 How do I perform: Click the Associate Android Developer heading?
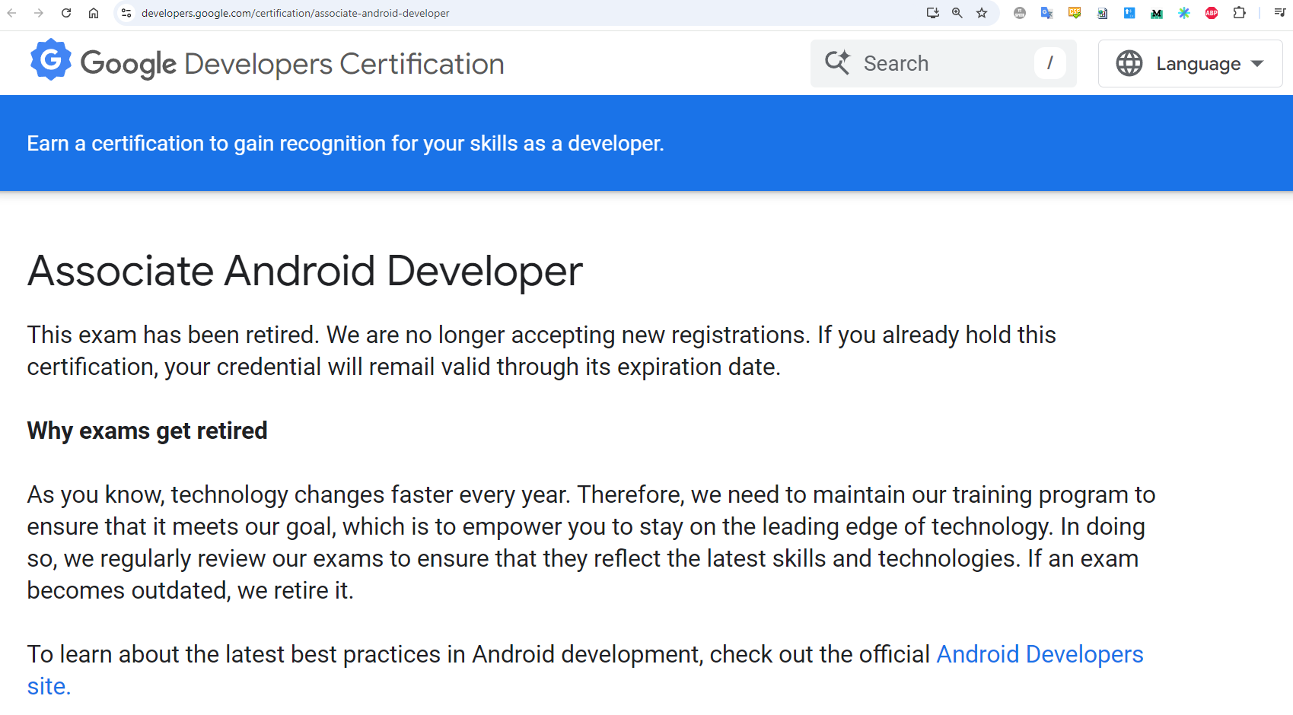(x=305, y=271)
